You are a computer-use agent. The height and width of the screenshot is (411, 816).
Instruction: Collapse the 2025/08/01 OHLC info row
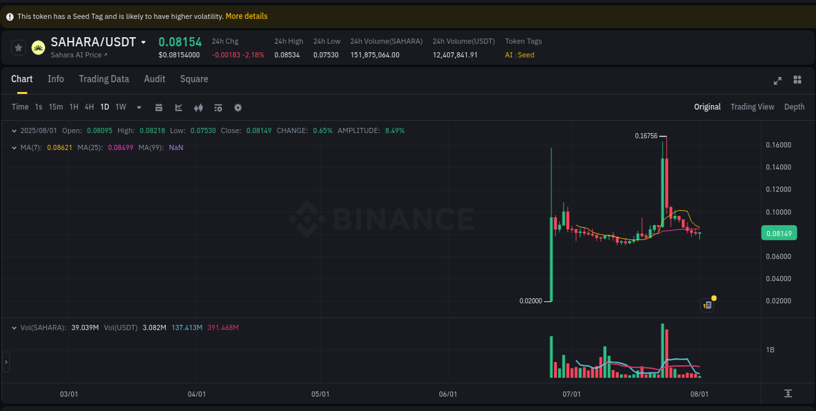click(14, 130)
